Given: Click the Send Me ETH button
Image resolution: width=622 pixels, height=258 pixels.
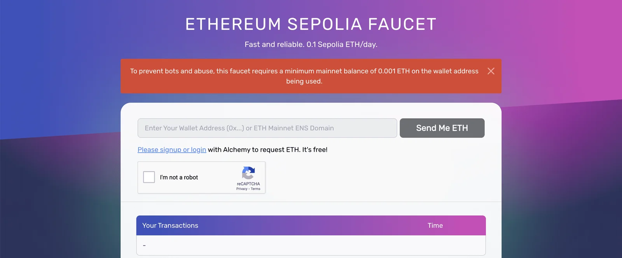Looking at the screenshot, I should pyautogui.click(x=442, y=128).
